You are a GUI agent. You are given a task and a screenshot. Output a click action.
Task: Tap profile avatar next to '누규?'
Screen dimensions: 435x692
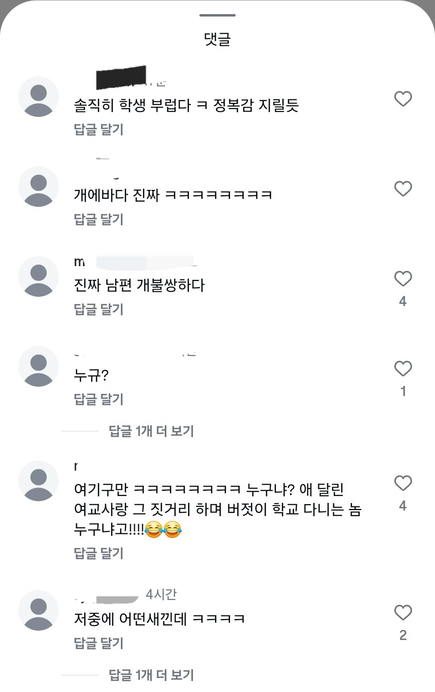pos(39,367)
